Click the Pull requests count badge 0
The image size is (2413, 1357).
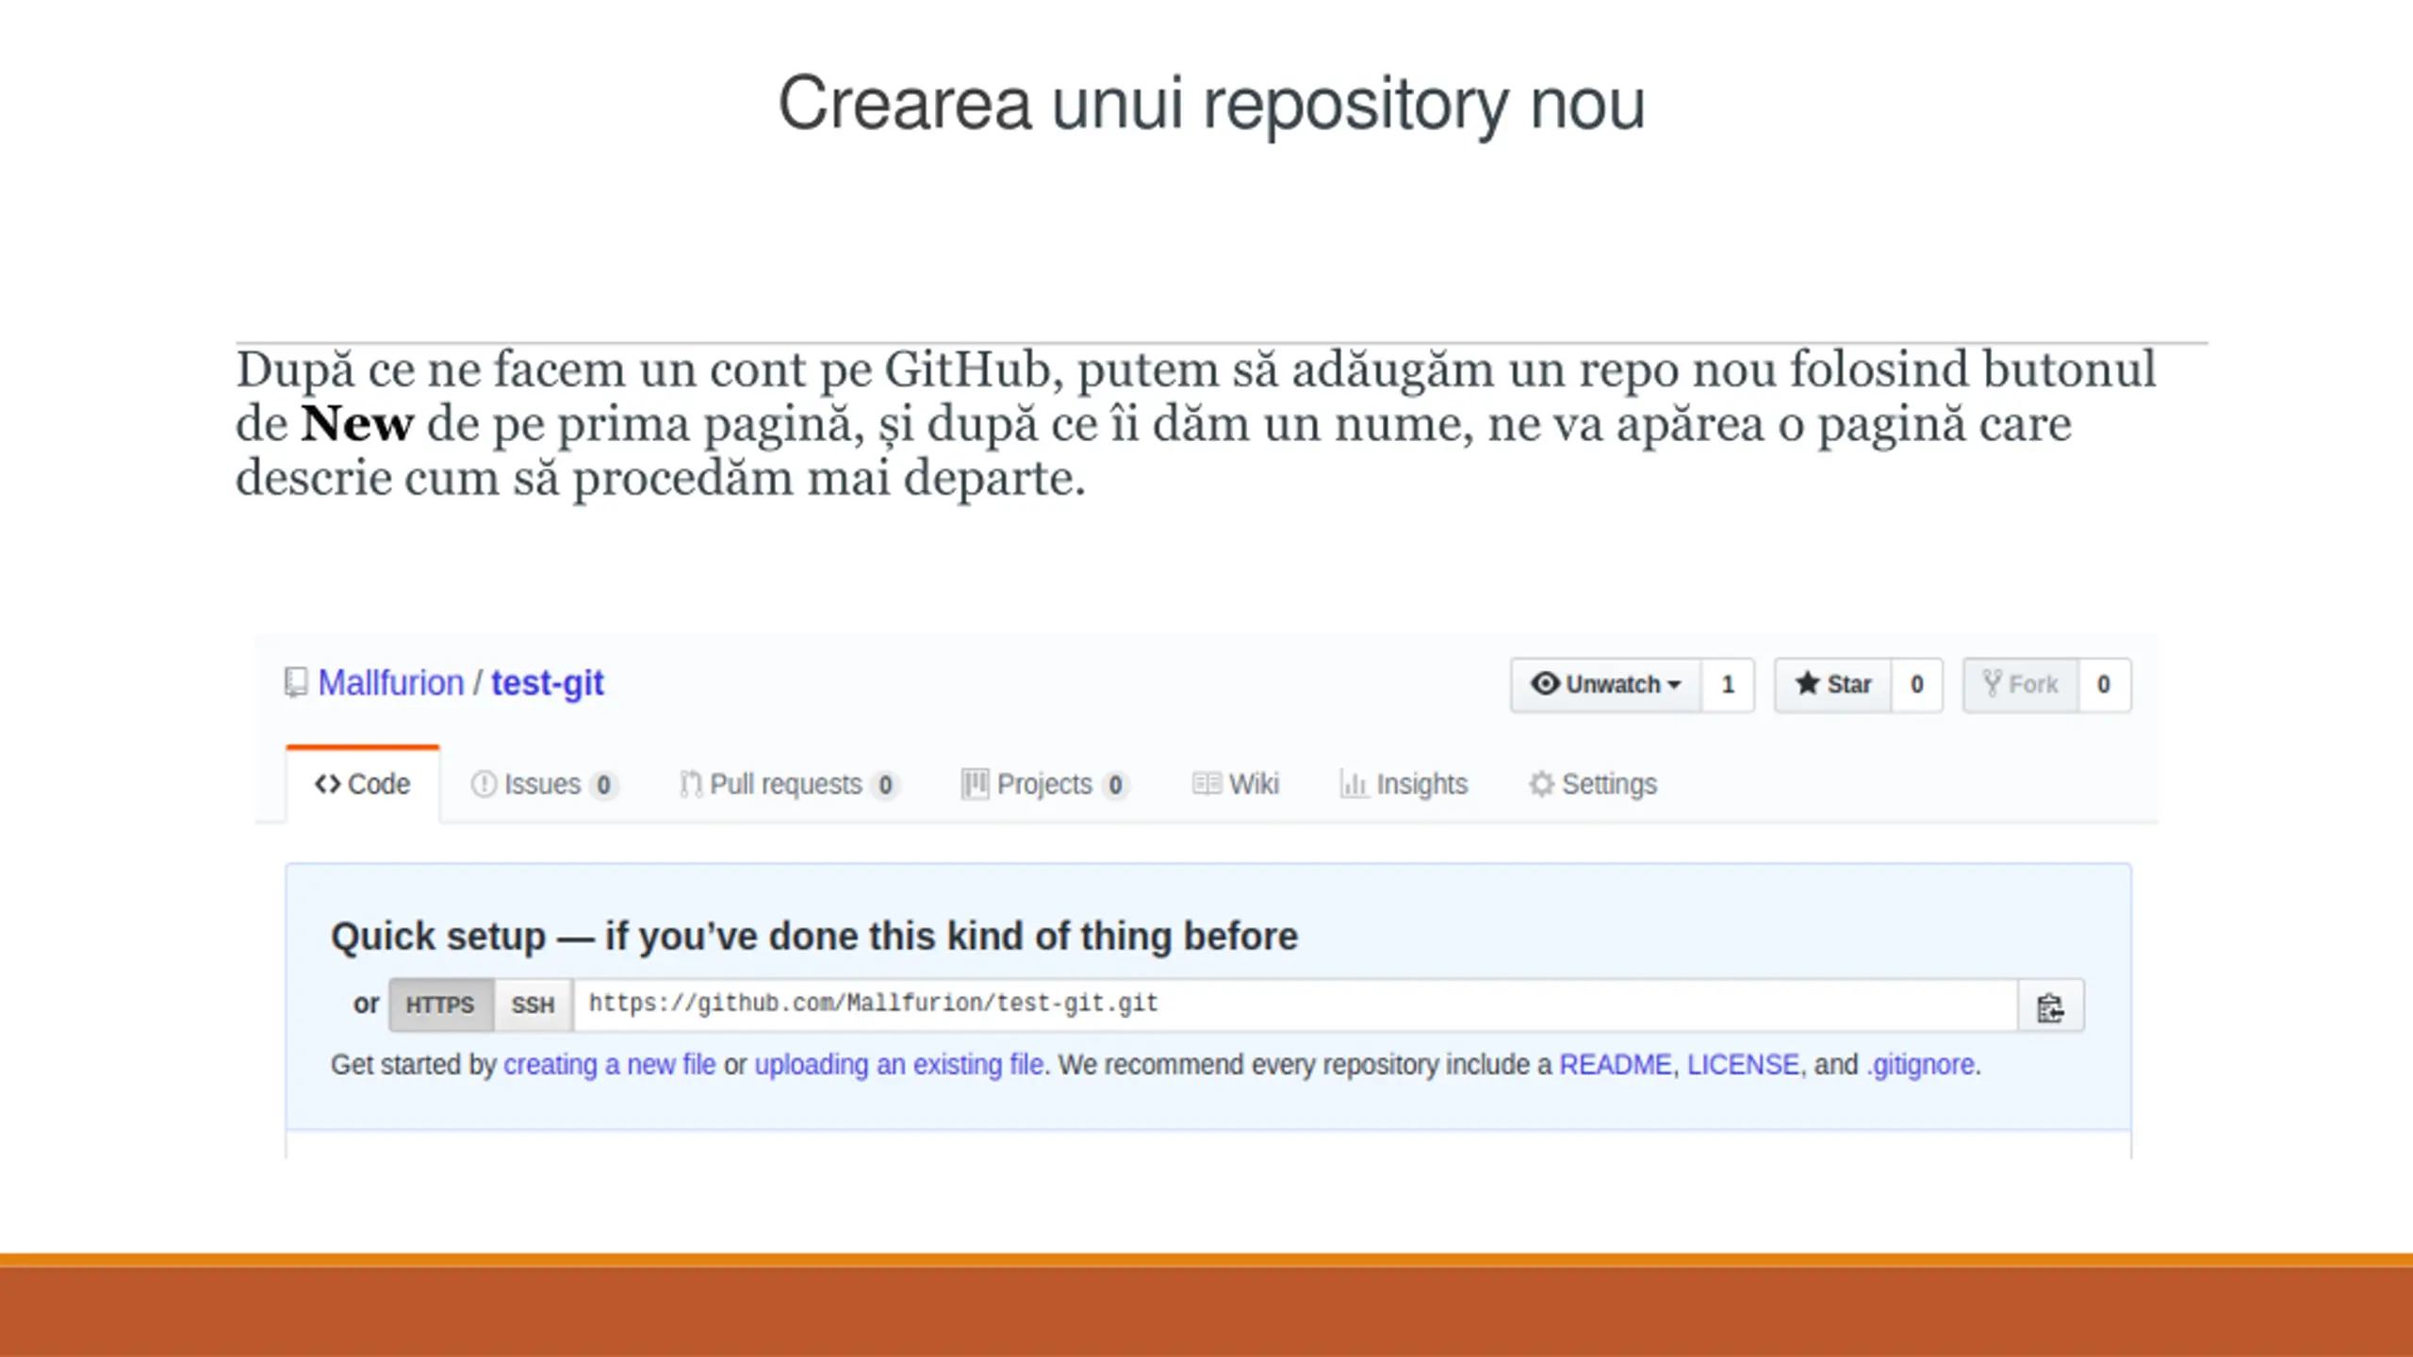point(885,785)
